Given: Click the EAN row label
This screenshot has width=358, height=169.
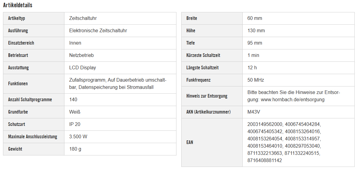Looking at the screenshot, I should point(190,142).
